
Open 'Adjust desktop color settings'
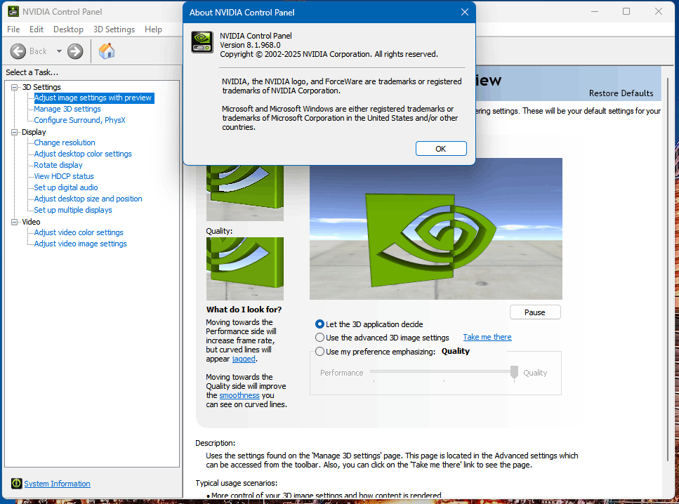pyautogui.click(x=83, y=154)
